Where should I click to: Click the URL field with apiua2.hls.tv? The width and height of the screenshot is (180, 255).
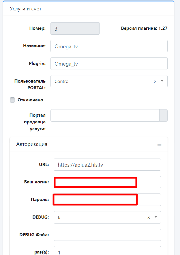coord(107,165)
